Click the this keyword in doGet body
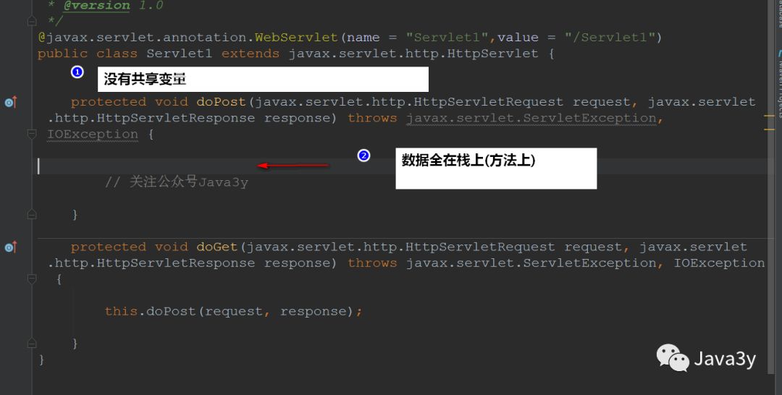The height and width of the screenshot is (395, 782). pos(121,311)
